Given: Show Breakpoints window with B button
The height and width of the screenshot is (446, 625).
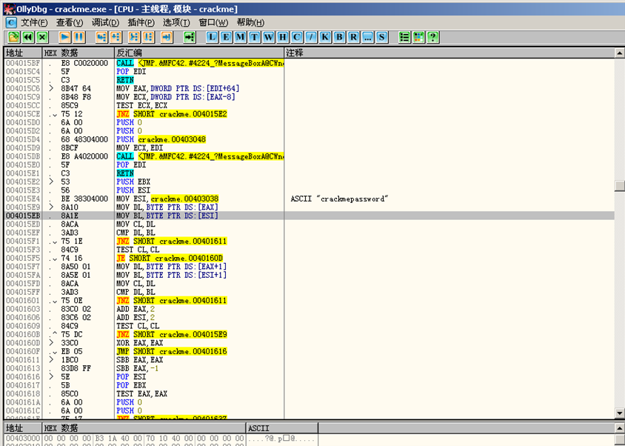Looking at the screenshot, I should point(339,36).
